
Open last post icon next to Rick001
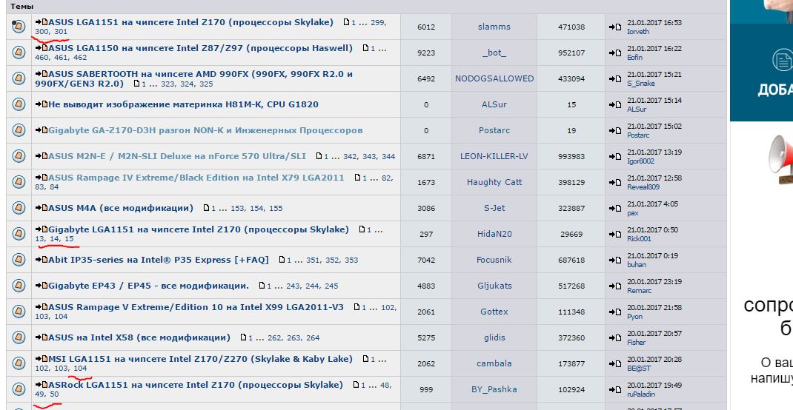[x=615, y=235]
